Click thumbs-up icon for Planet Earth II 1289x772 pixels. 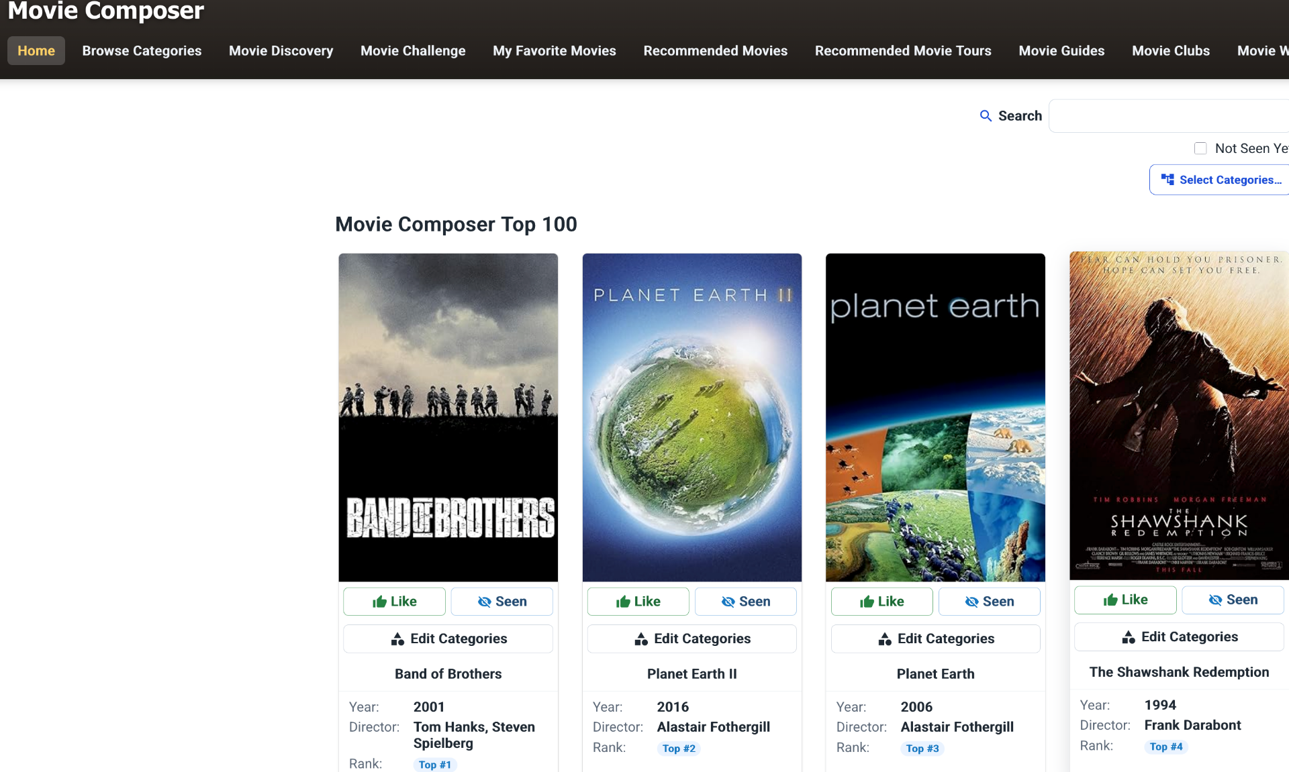pyautogui.click(x=624, y=602)
